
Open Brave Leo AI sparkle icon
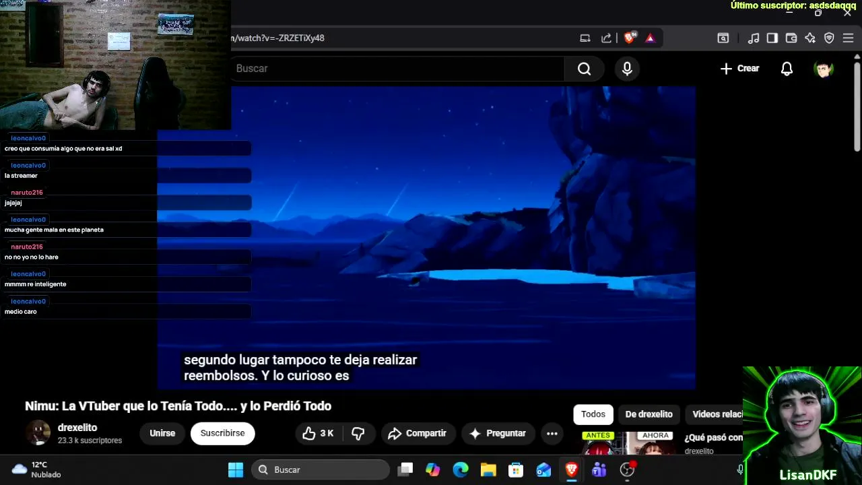click(x=810, y=38)
